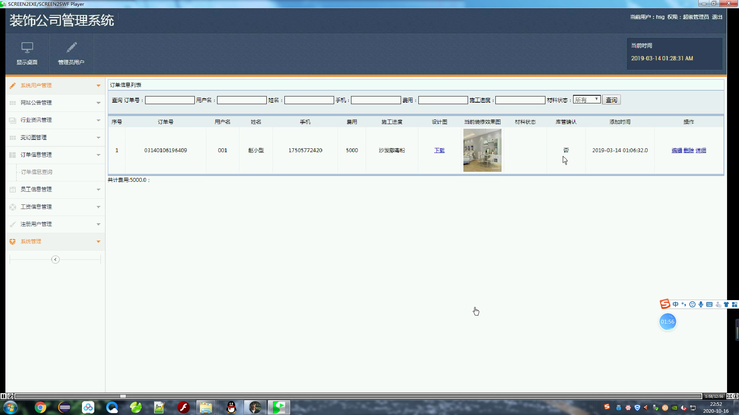Click the blue 01:56 timer bubble

pos(667,322)
